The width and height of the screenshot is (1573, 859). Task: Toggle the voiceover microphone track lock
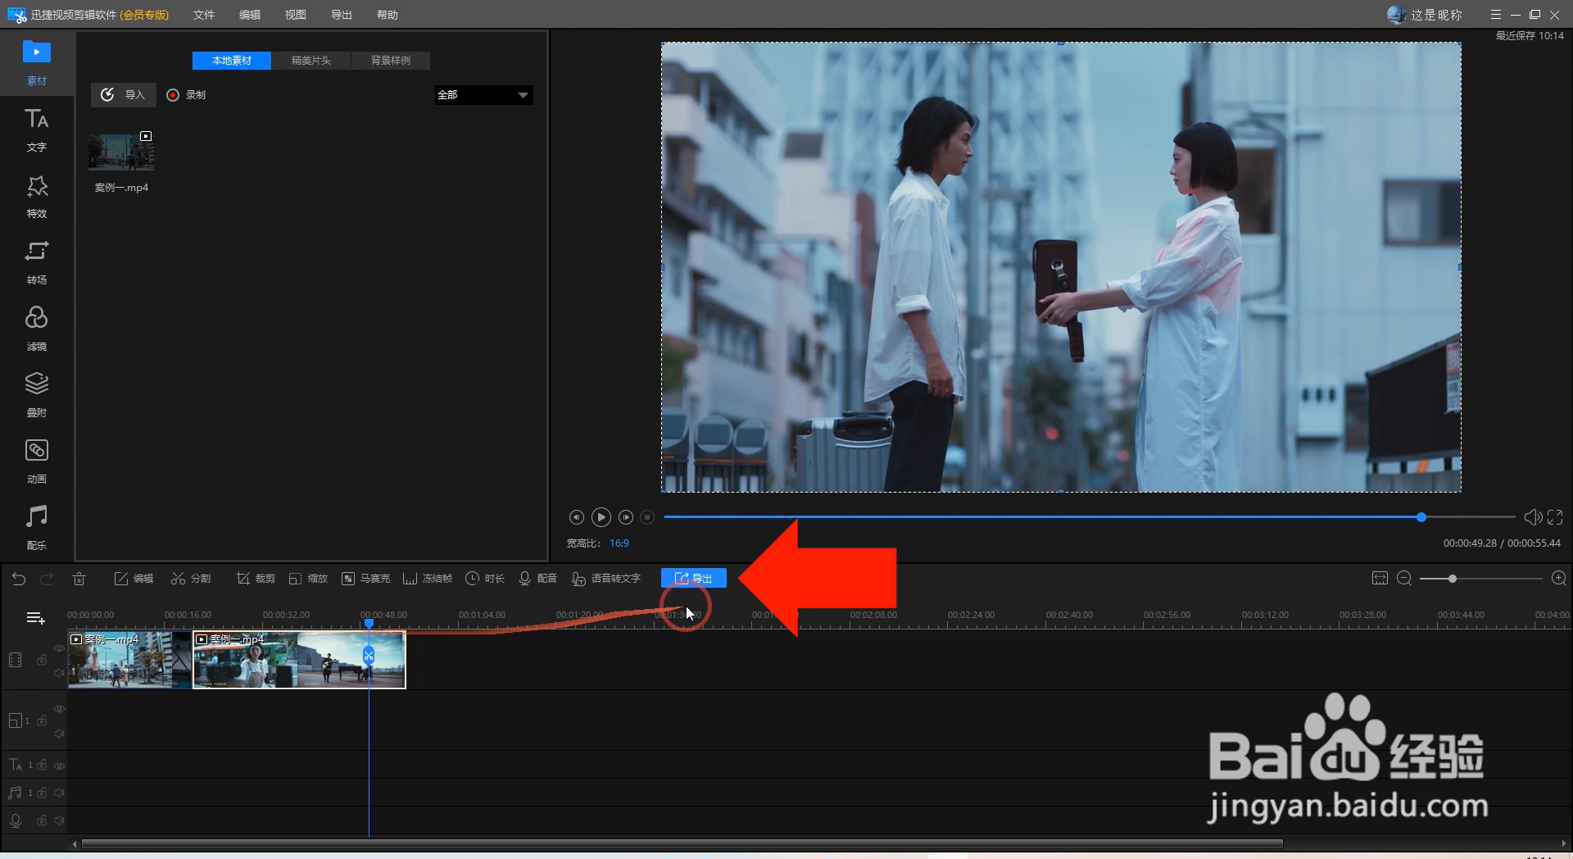(42, 820)
